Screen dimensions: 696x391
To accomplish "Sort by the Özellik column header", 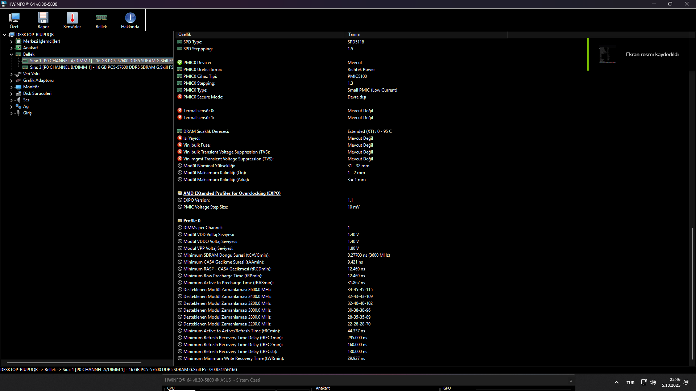I will pyautogui.click(x=260, y=34).
